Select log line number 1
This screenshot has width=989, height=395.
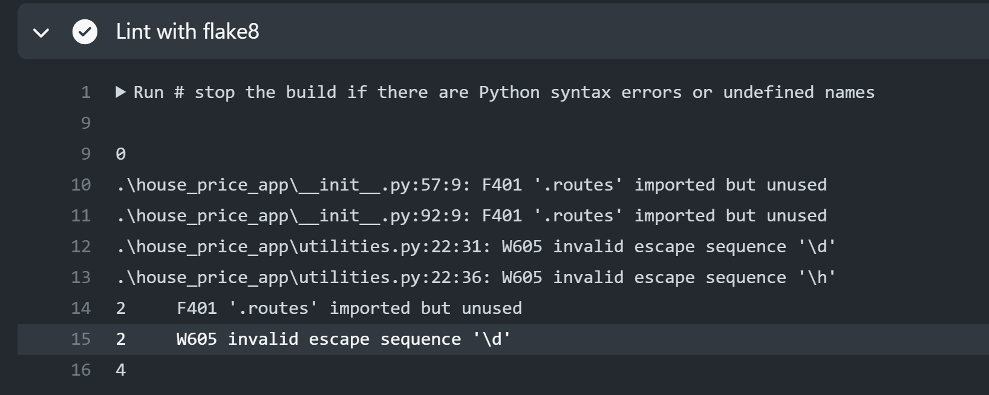pyautogui.click(x=86, y=93)
